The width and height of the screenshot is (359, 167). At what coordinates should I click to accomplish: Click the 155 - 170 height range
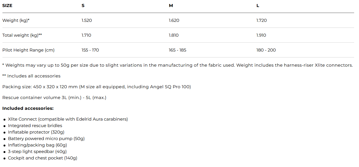tap(90, 50)
